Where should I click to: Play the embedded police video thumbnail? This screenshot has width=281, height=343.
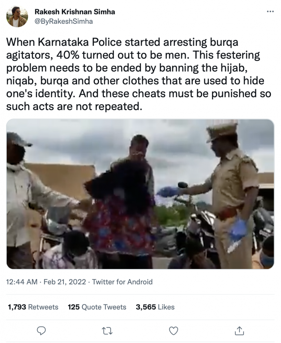[140, 194]
